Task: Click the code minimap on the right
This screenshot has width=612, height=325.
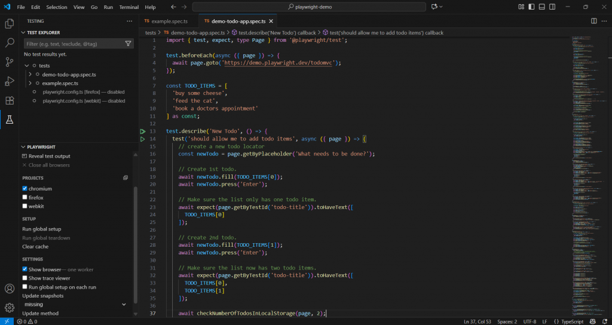Action: [x=588, y=176]
